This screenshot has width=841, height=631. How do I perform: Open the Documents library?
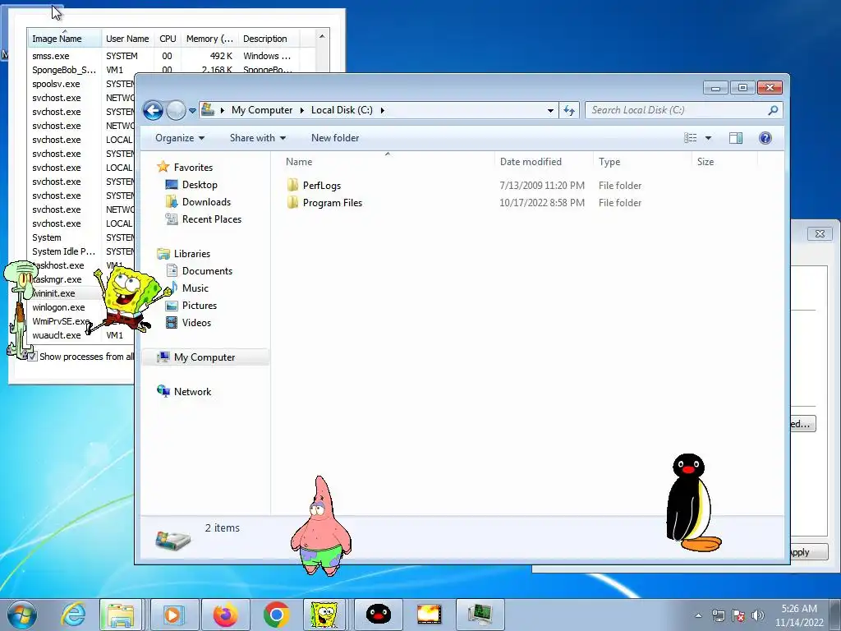coord(207,271)
